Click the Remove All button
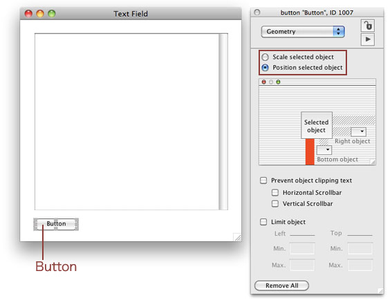 point(282,286)
